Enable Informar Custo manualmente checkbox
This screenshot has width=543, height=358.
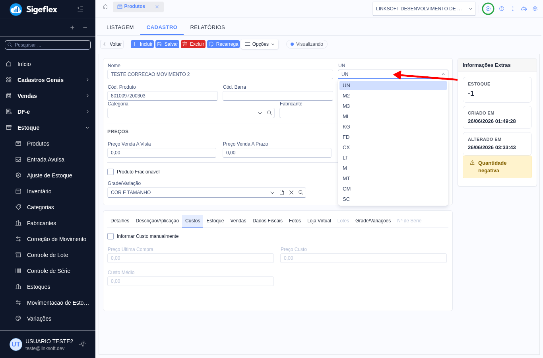[x=111, y=236]
